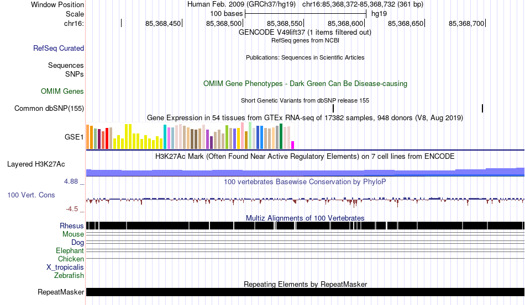Viewport: 525px width, 305px height.
Task: Click the 4.88 PhyloP upper limit value
Action: tap(71, 181)
